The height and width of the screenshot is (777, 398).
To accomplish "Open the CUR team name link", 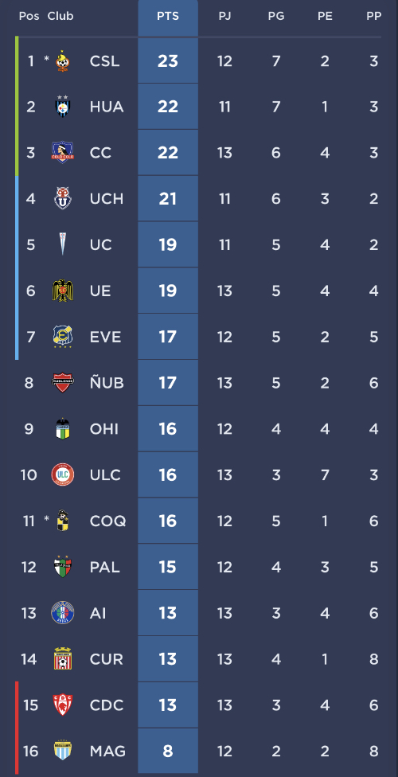I will pyautogui.click(x=107, y=659).
